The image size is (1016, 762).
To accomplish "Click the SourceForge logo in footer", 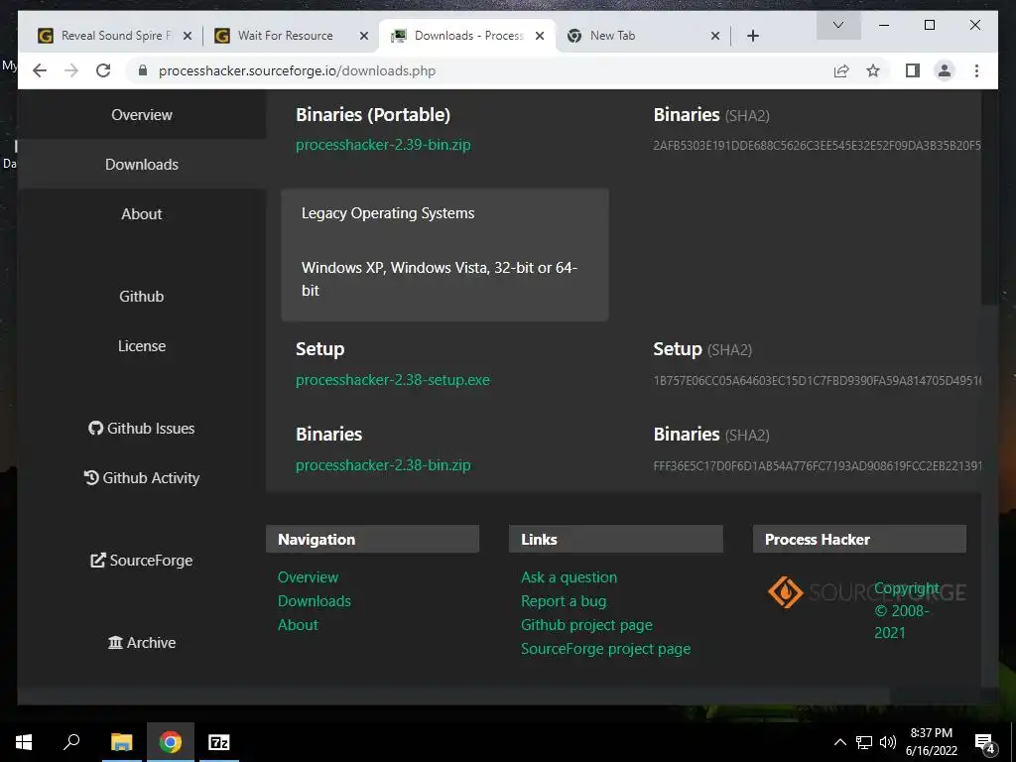I will (x=866, y=592).
